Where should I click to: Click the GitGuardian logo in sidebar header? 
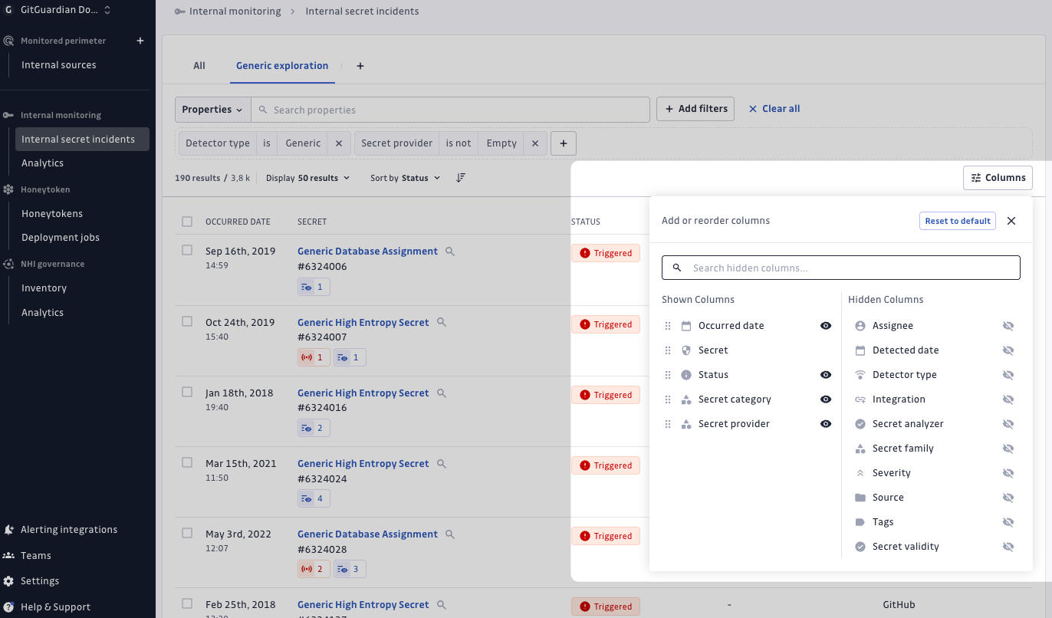click(x=8, y=10)
